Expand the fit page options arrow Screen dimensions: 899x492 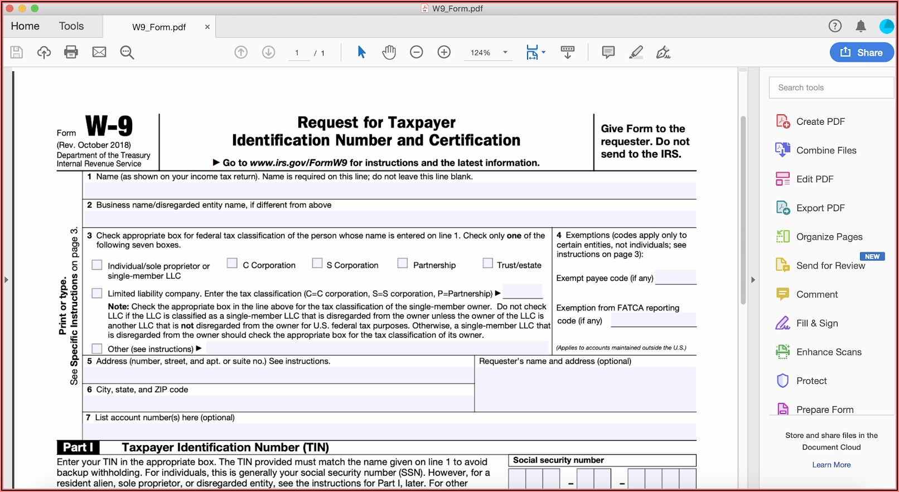click(x=544, y=52)
